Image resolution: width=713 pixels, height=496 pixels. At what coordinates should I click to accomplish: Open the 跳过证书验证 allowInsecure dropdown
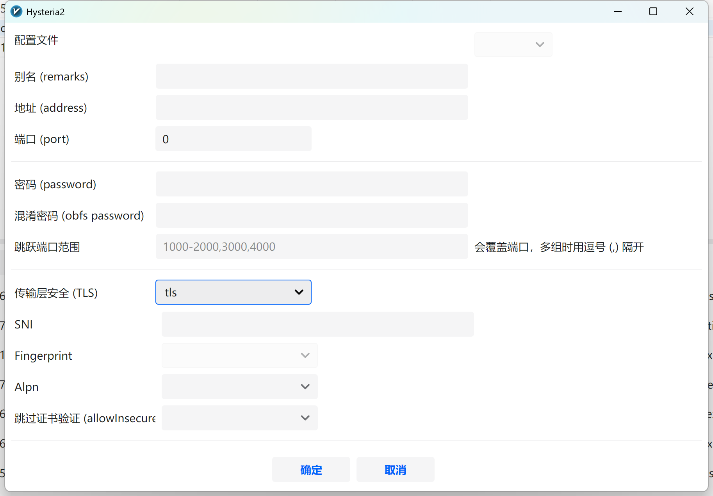click(239, 418)
